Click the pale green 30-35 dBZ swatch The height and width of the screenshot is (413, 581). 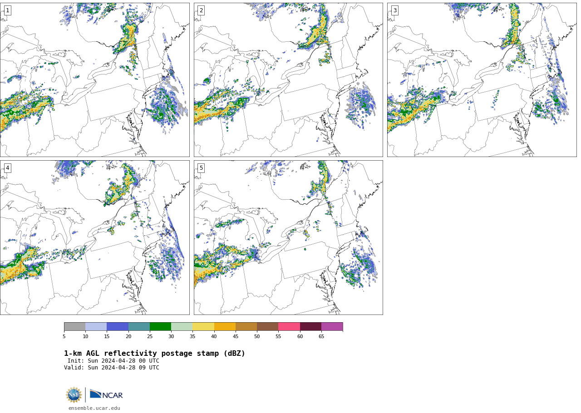(x=182, y=327)
